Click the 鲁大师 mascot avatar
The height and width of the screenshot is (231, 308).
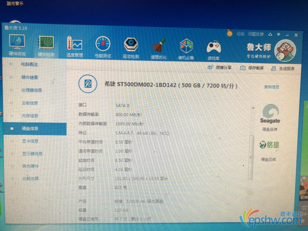(x=285, y=51)
